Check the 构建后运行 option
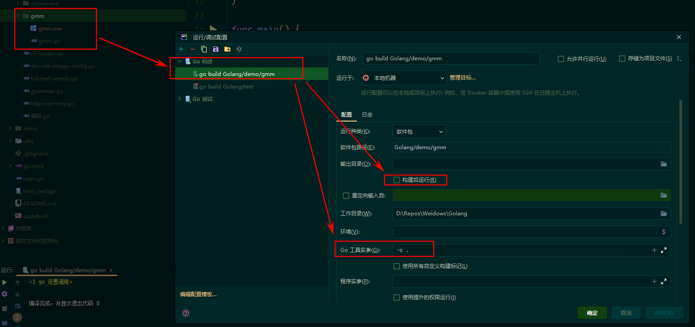Image resolution: width=695 pixels, height=327 pixels. click(x=397, y=180)
